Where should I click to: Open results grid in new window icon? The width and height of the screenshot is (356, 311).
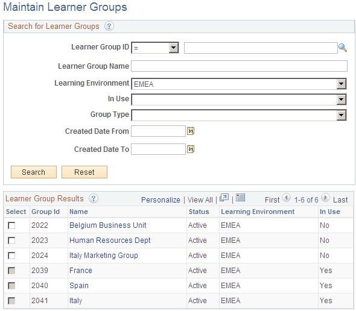(224, 198)
